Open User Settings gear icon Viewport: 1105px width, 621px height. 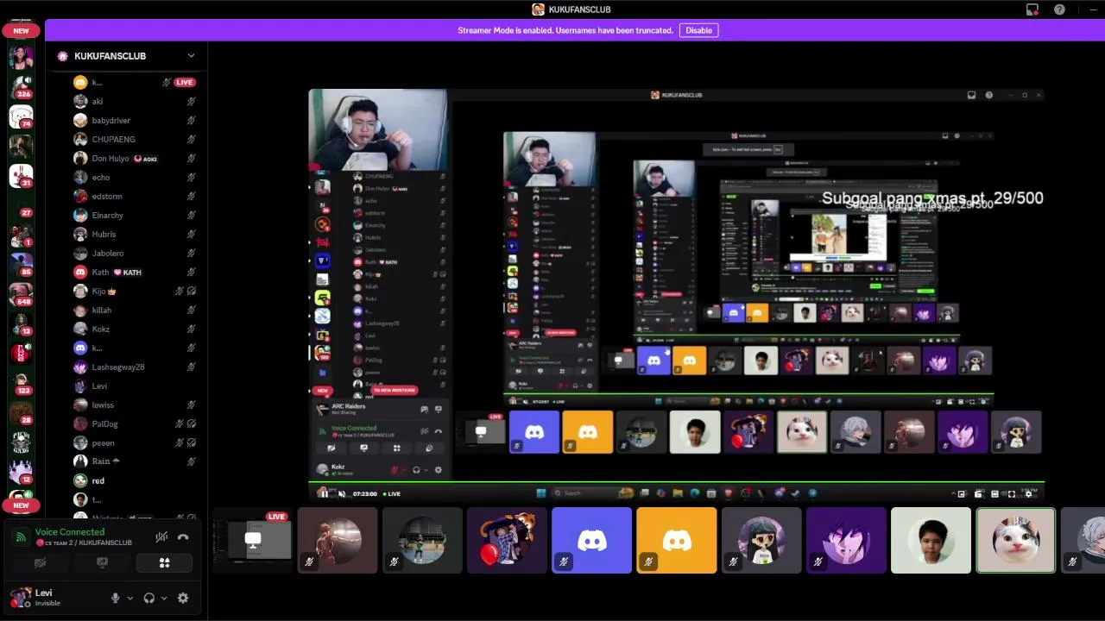pos(183,598)
